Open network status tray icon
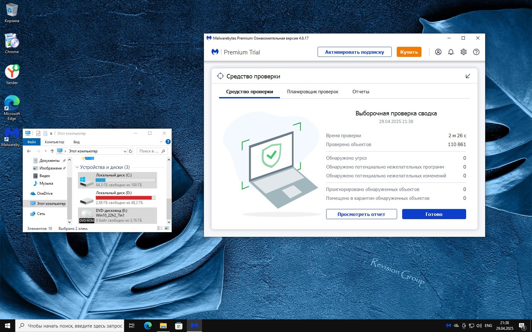Image resolution: width=532 pixels, height=332 pixels. pyautogui.click(x=472, y=326)
